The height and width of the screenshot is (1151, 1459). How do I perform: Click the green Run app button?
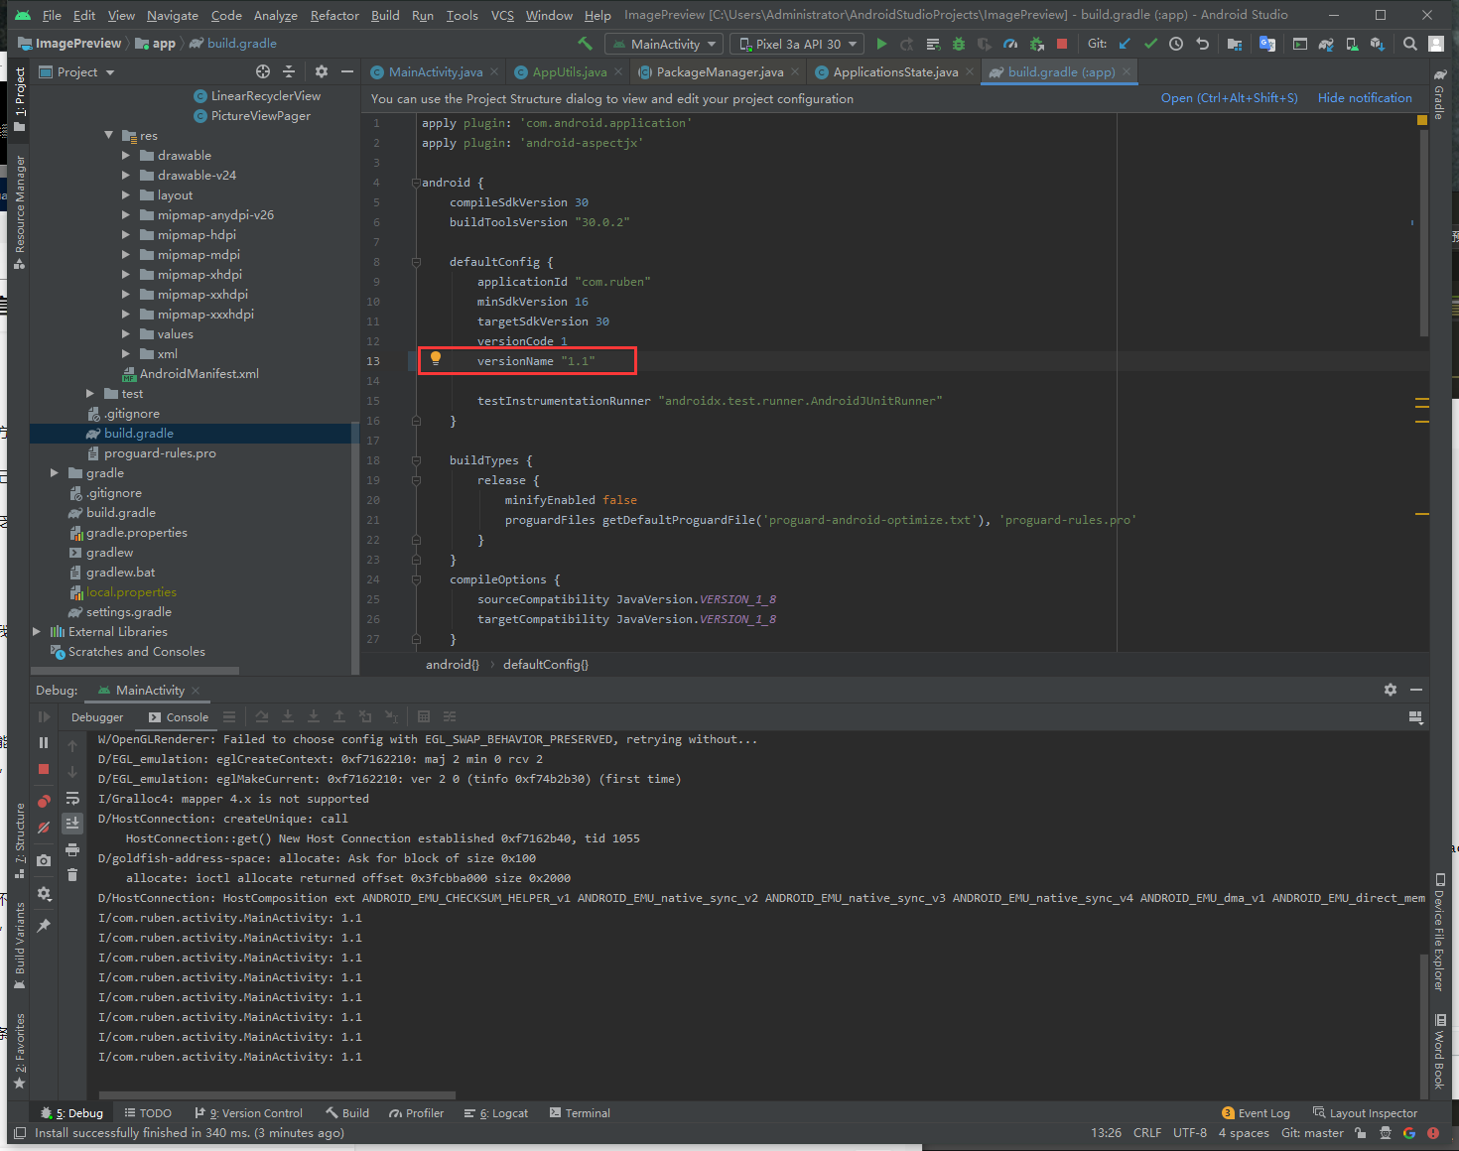point(881,44)
